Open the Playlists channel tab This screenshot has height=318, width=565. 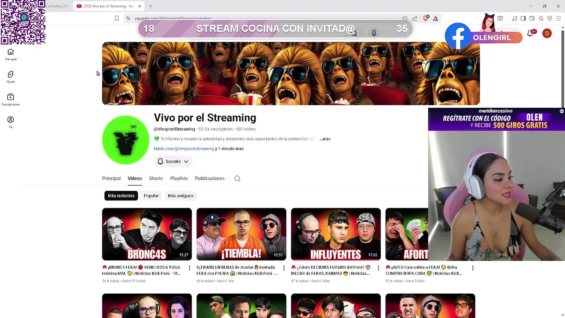179,178
